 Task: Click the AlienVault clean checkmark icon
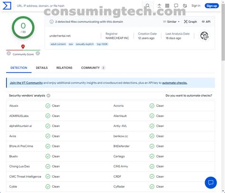[x=152, y=116]
